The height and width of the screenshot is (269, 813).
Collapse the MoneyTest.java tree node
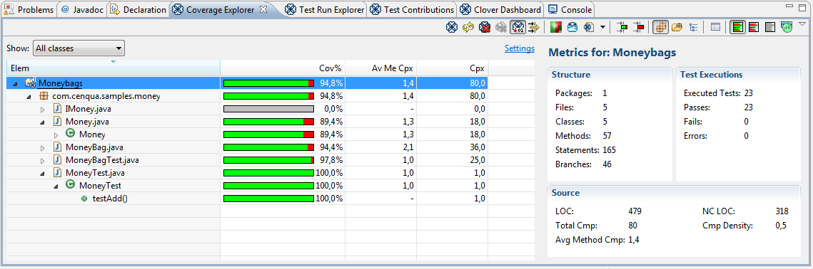click(43, 174)
